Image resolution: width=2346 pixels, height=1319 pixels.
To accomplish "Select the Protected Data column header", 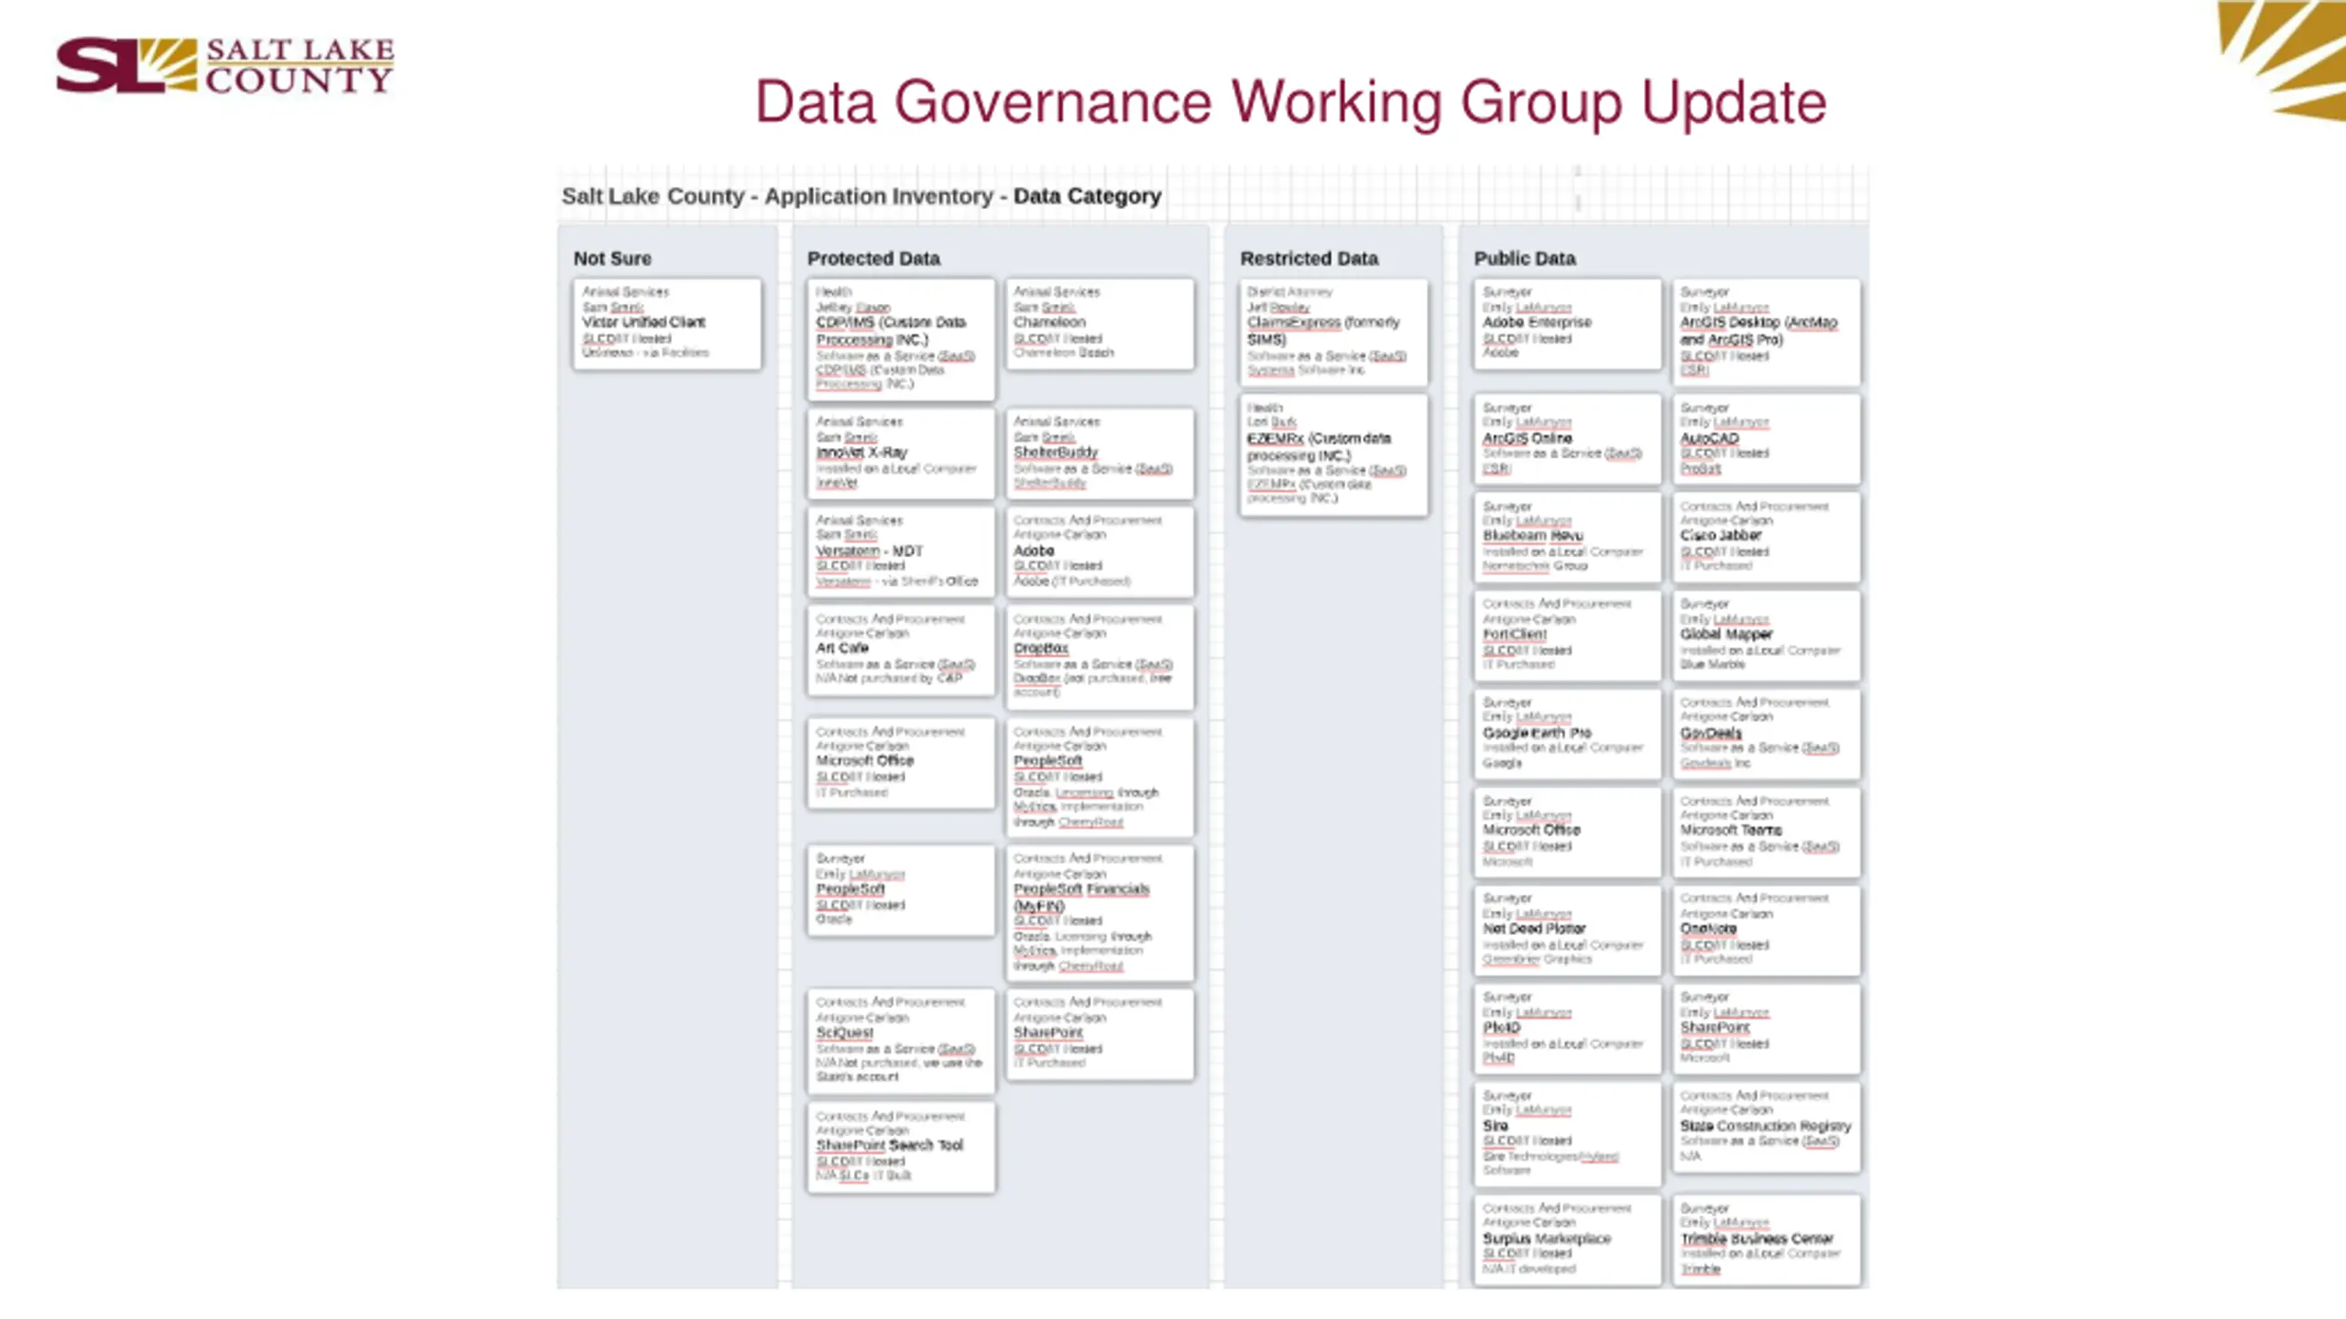I will 873,259.
